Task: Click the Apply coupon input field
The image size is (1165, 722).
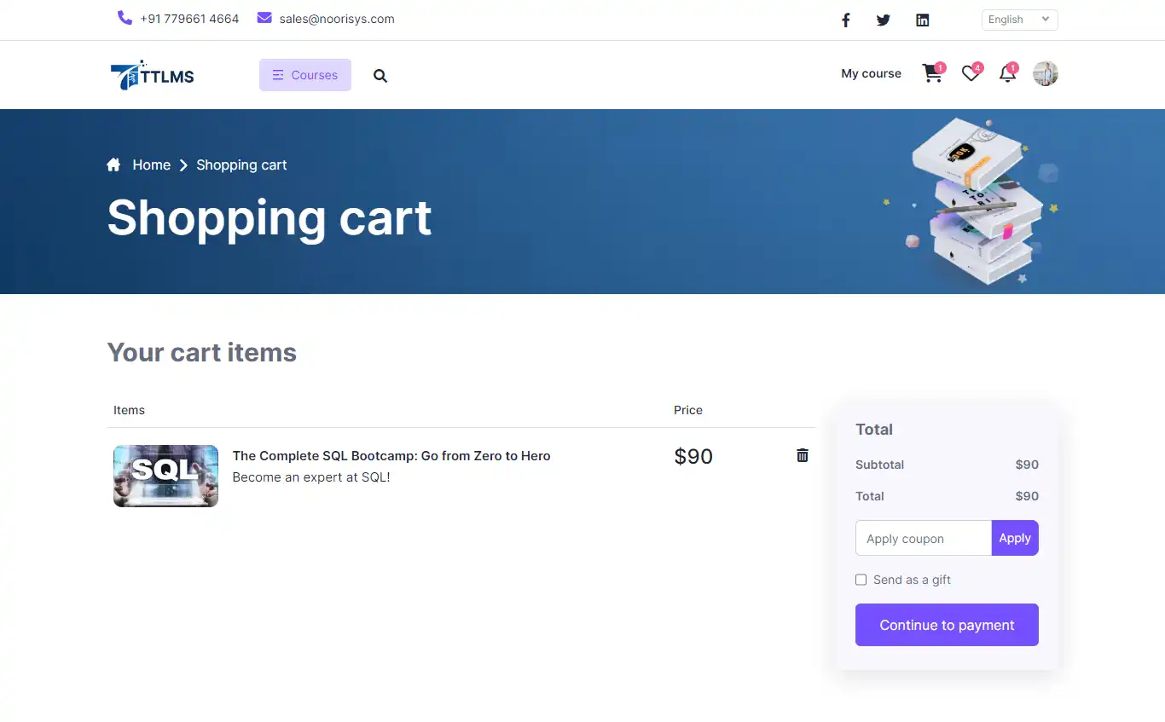Action: [921, 538]
